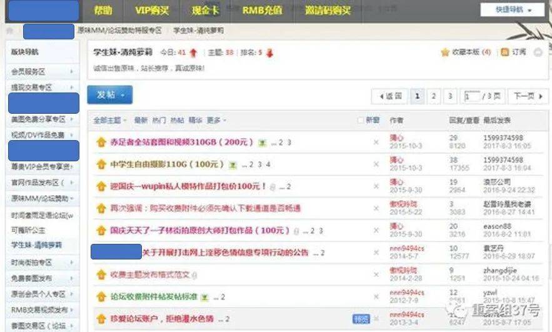Click the pin icon beside 收费主题发布格式范文
552x332 pixels.
pos(101,274)
